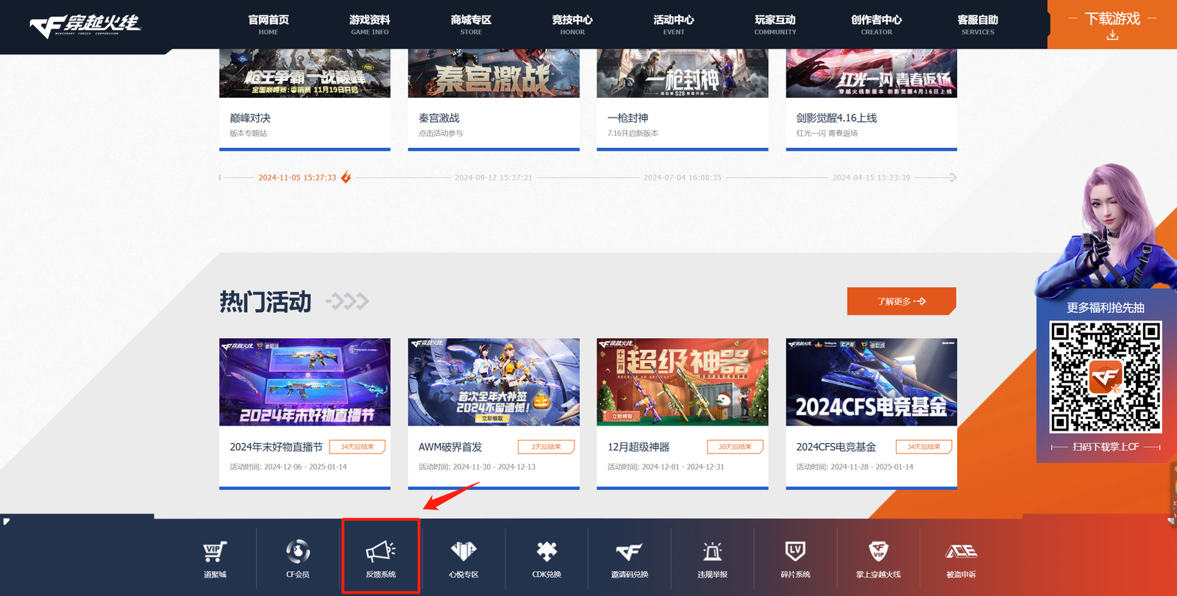Click the 下载游戏 download button
Viewport: 1177px width, 596px height.
(1112, 24)
